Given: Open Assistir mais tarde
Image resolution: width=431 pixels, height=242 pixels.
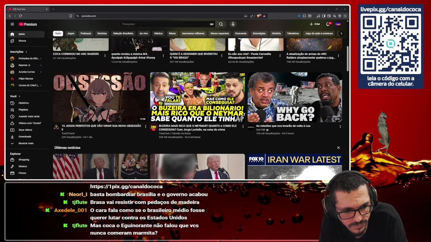Looking at the screenshot, I should click(x=26, y=116).
